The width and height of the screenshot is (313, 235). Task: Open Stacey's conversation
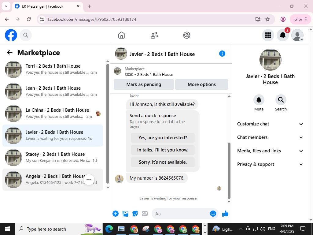click(x=53, y=158)
